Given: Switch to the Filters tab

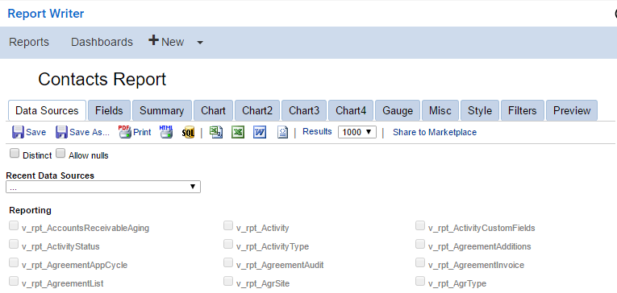Looking at the screenshot, I should (522, 110).
